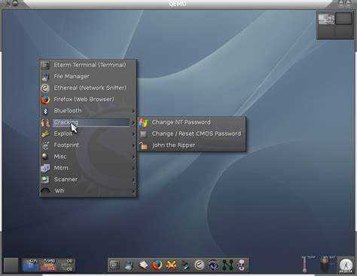Viewport: 357px width, 276px height.
Task: Select the highlighted Cracking menu item
Action: pyautogui.click(x=88, y=122)
